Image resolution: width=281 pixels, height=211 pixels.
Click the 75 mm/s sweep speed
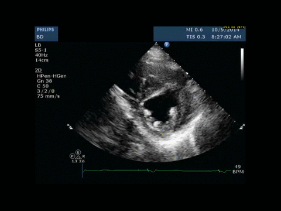pos(49,96)
